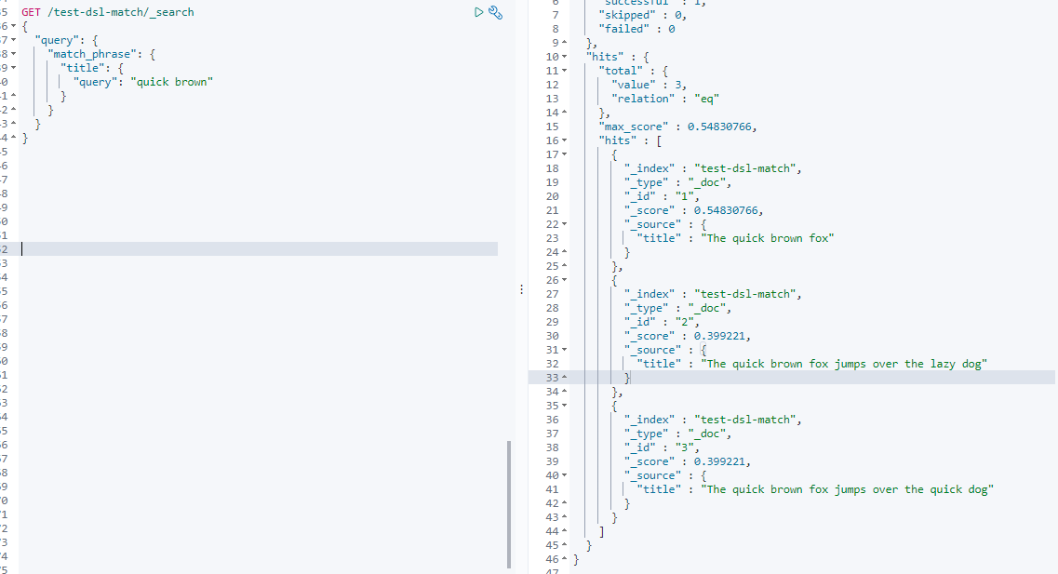Place cursor on "quick brown" query string
This screenshot has height=574, width=1058.
click(x=171, y=82)
